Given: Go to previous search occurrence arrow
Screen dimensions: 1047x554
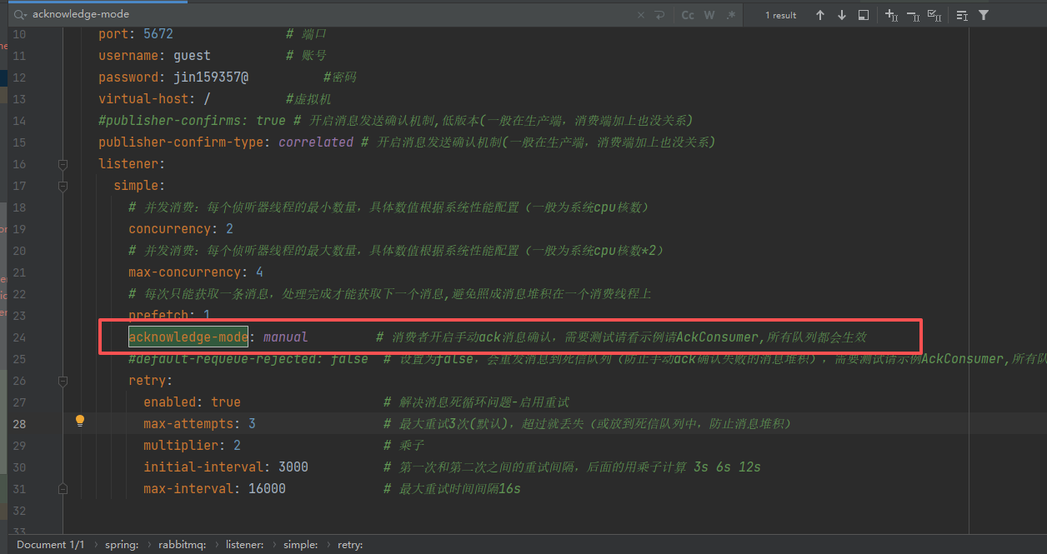Looking at the screenshot, I should coord(820,15).
